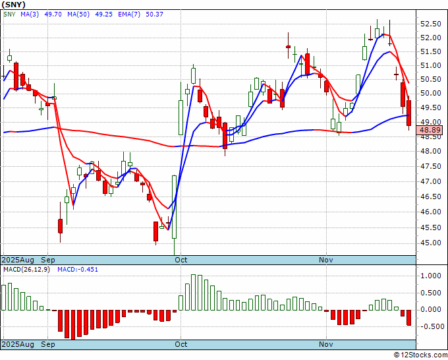Click the 49.50 price axis label
This screenshot has width=448, height=360.
pos(431,107)
